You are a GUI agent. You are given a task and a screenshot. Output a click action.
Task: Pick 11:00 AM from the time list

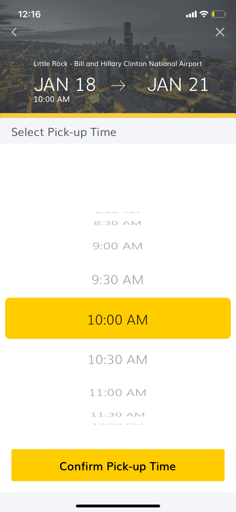(x=118, y=393)
